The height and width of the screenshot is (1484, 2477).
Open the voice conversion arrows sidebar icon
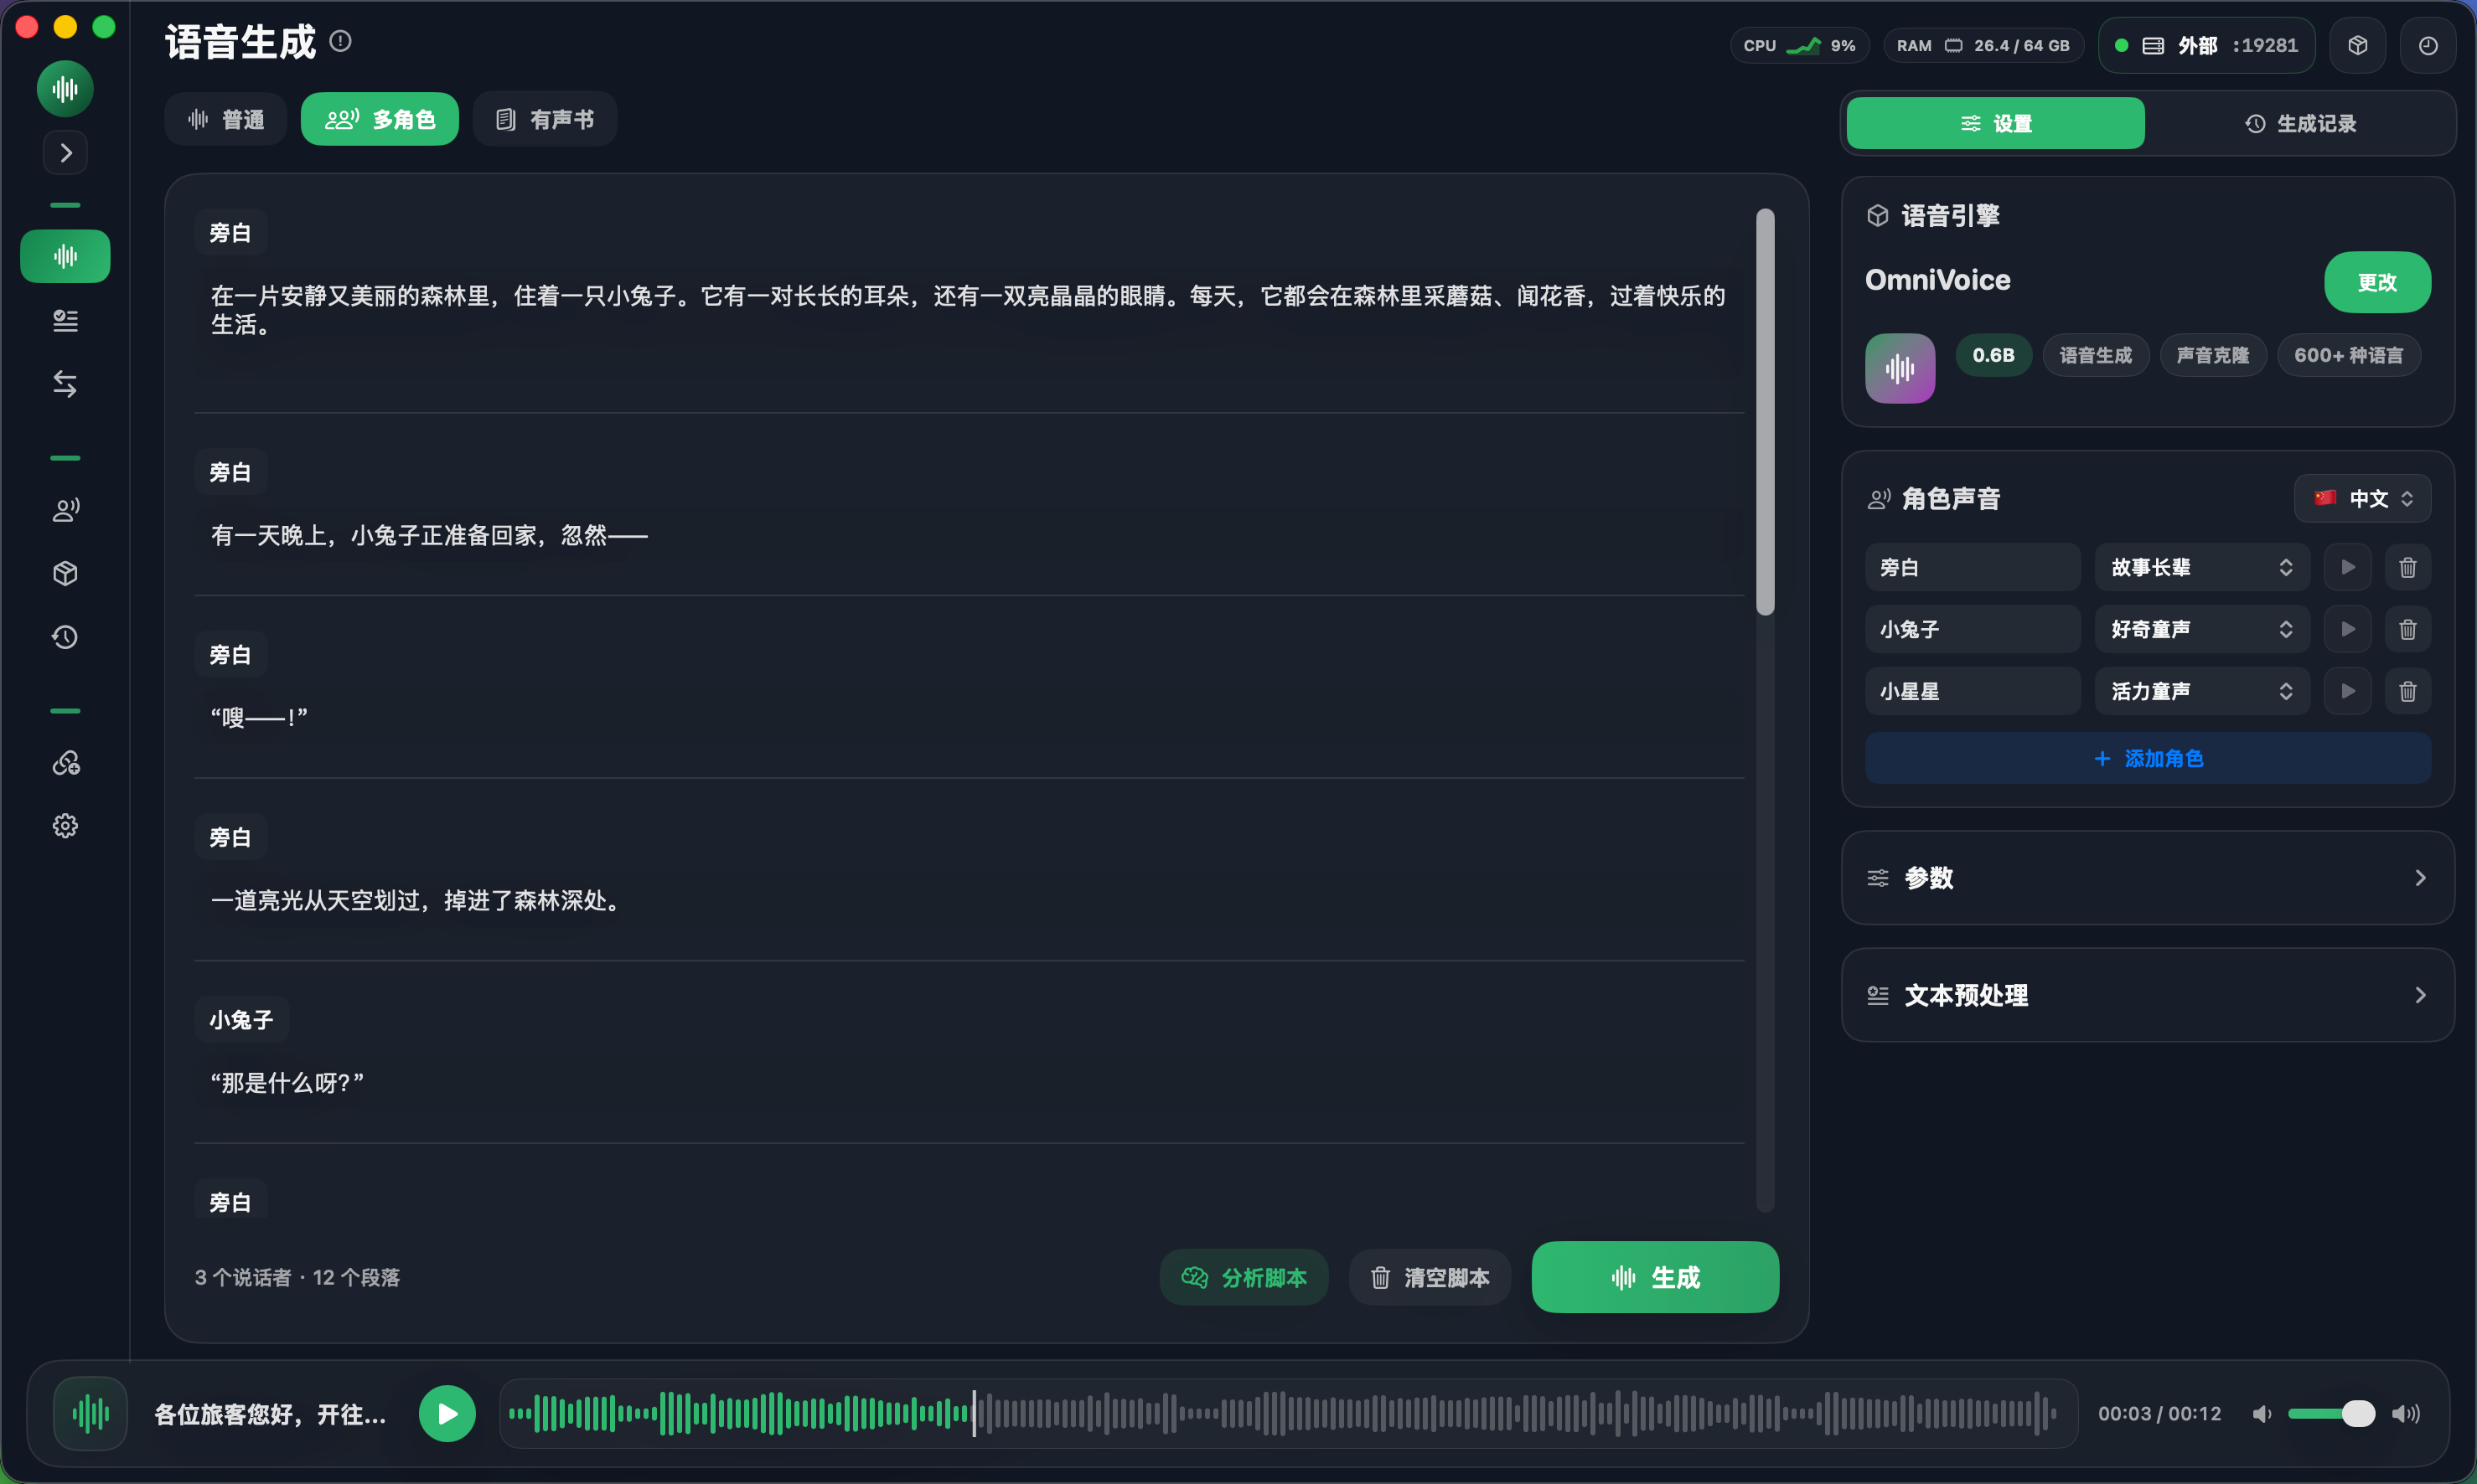tap(65, 384)
